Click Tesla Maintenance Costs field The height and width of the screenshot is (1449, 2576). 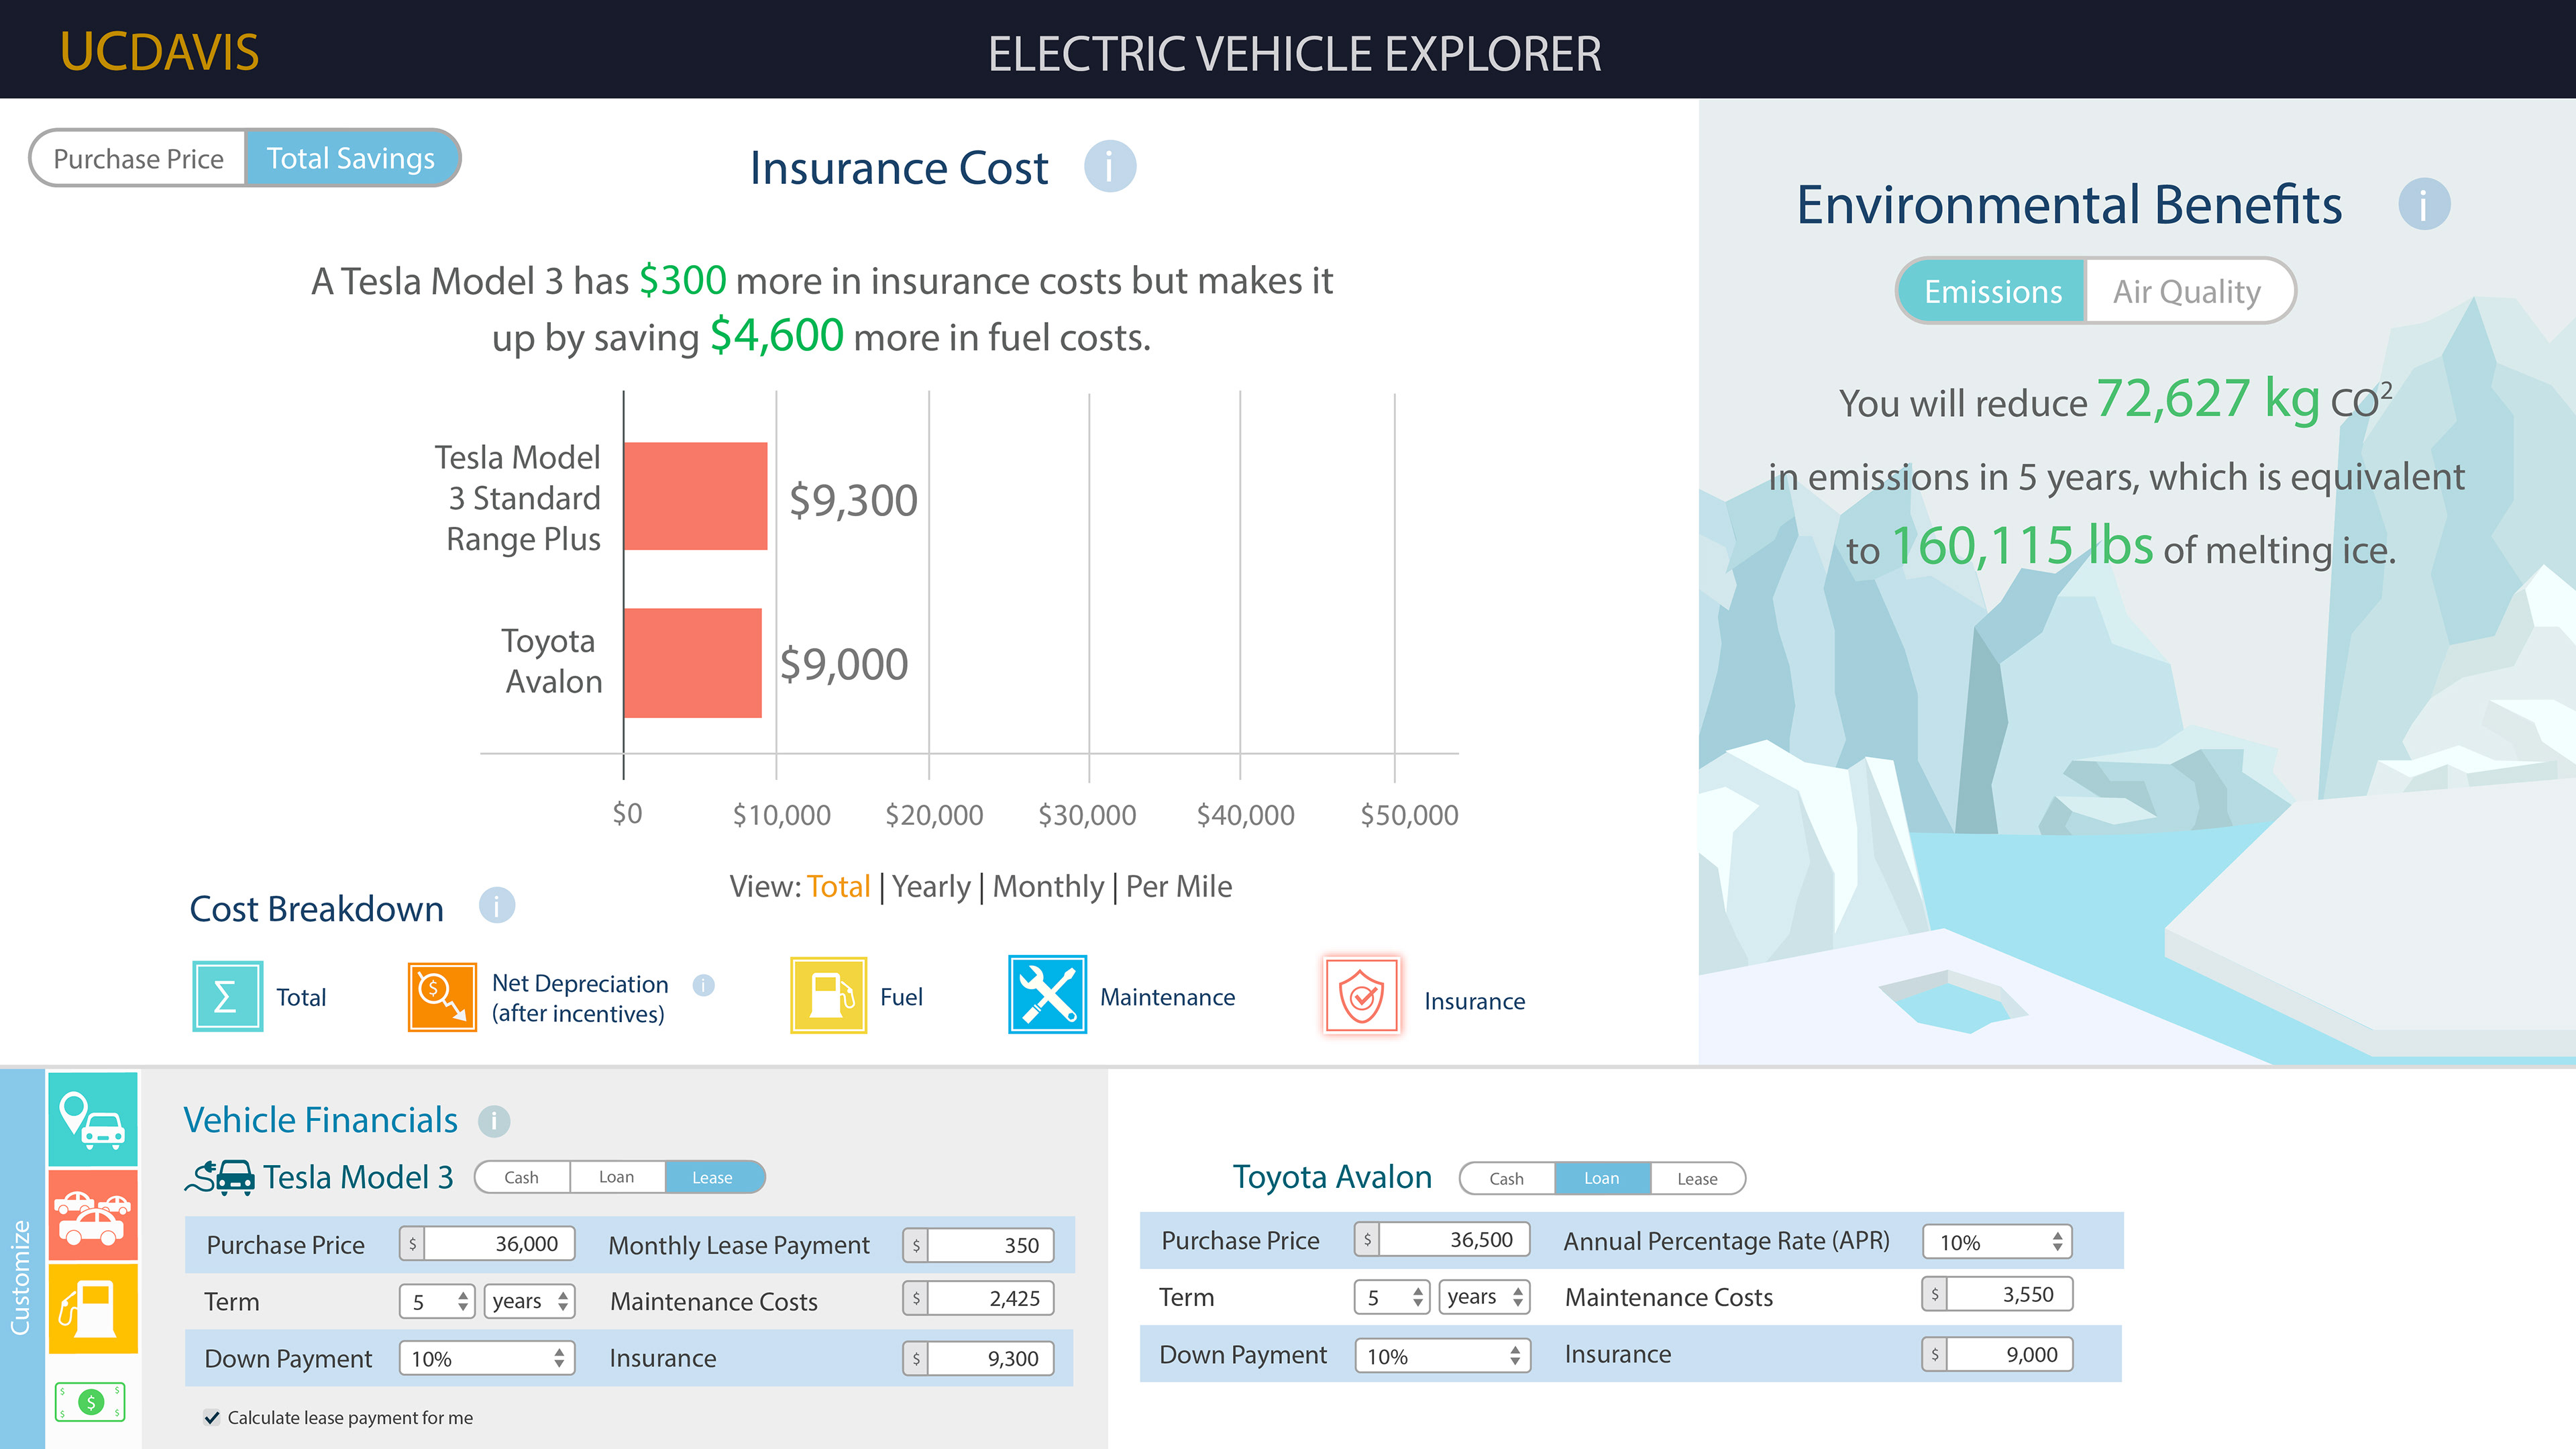(978, 1299)
